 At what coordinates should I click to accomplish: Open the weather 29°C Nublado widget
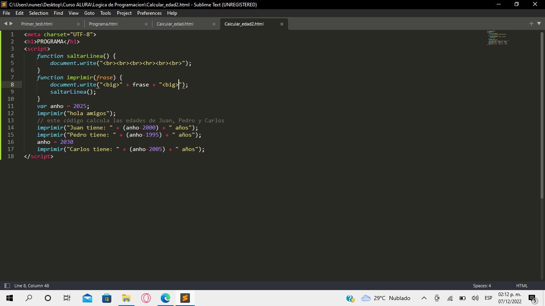coord(386,298)
